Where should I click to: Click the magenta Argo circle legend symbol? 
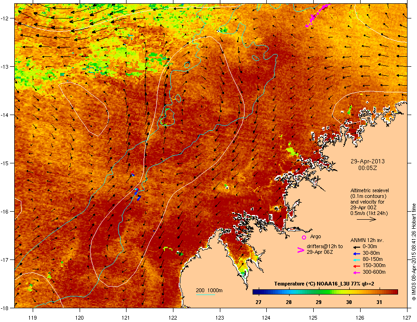(304, 237)
